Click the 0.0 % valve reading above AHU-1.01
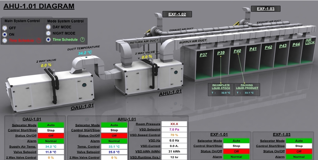Screen dimensions: 318x160 [x=147, y=57]
